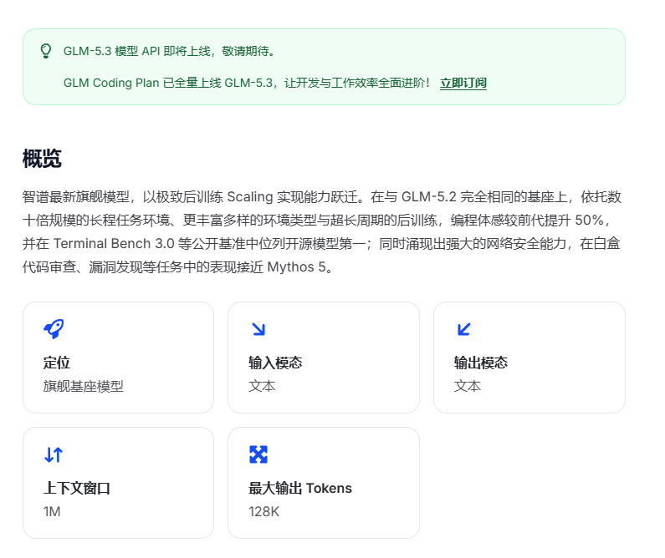665x558 pixels.
Task: Click the expand arrows icon for 最大输出 Tokens
Action: (x=258, y=454)
